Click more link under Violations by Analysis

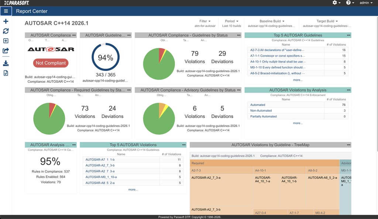(298, 123)
